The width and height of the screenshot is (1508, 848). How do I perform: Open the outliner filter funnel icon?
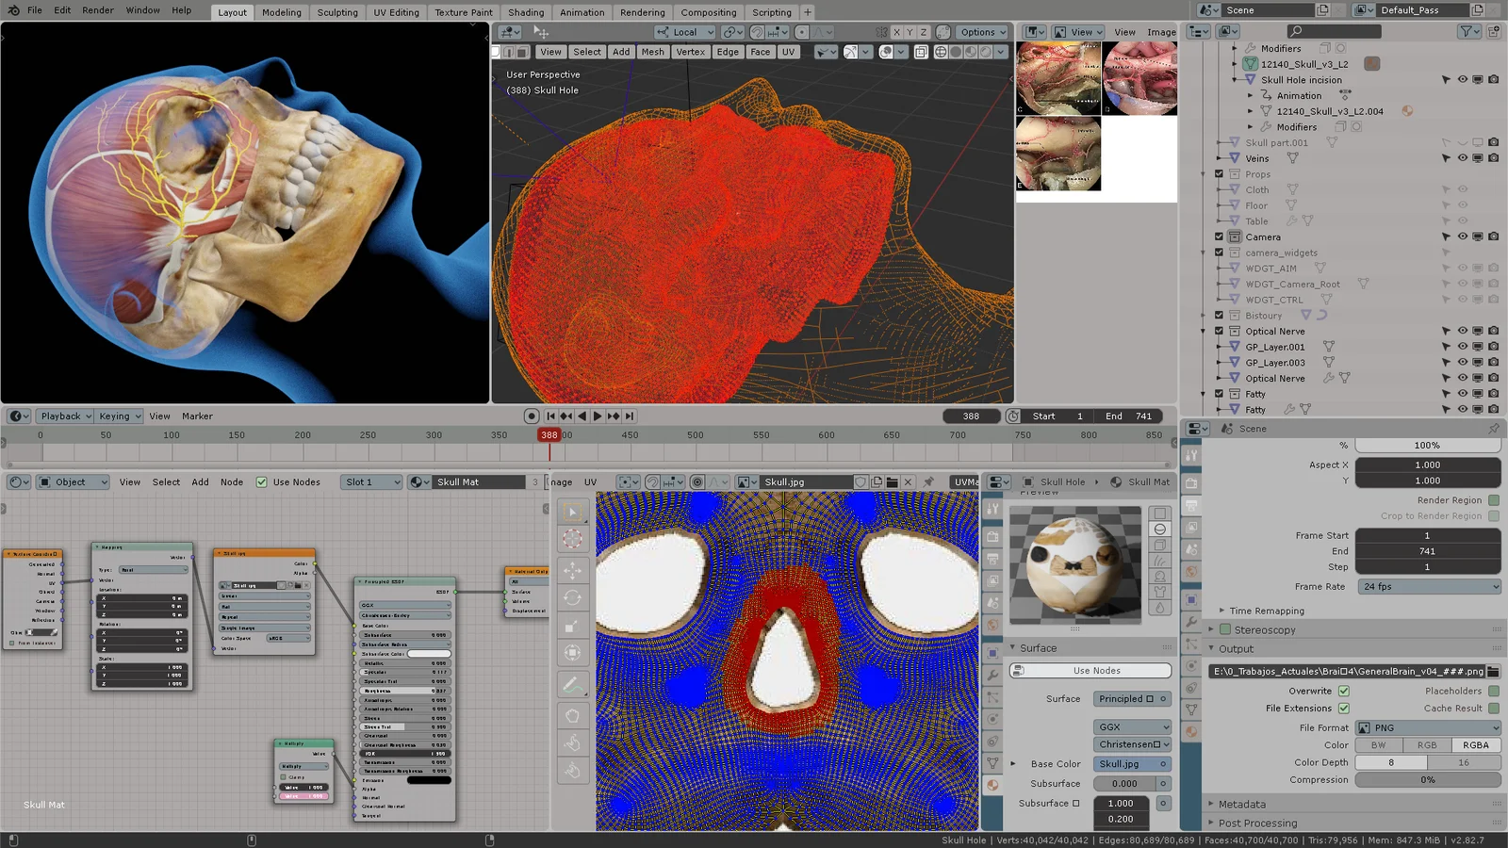pyautogui.click(x=1467, y=32)
